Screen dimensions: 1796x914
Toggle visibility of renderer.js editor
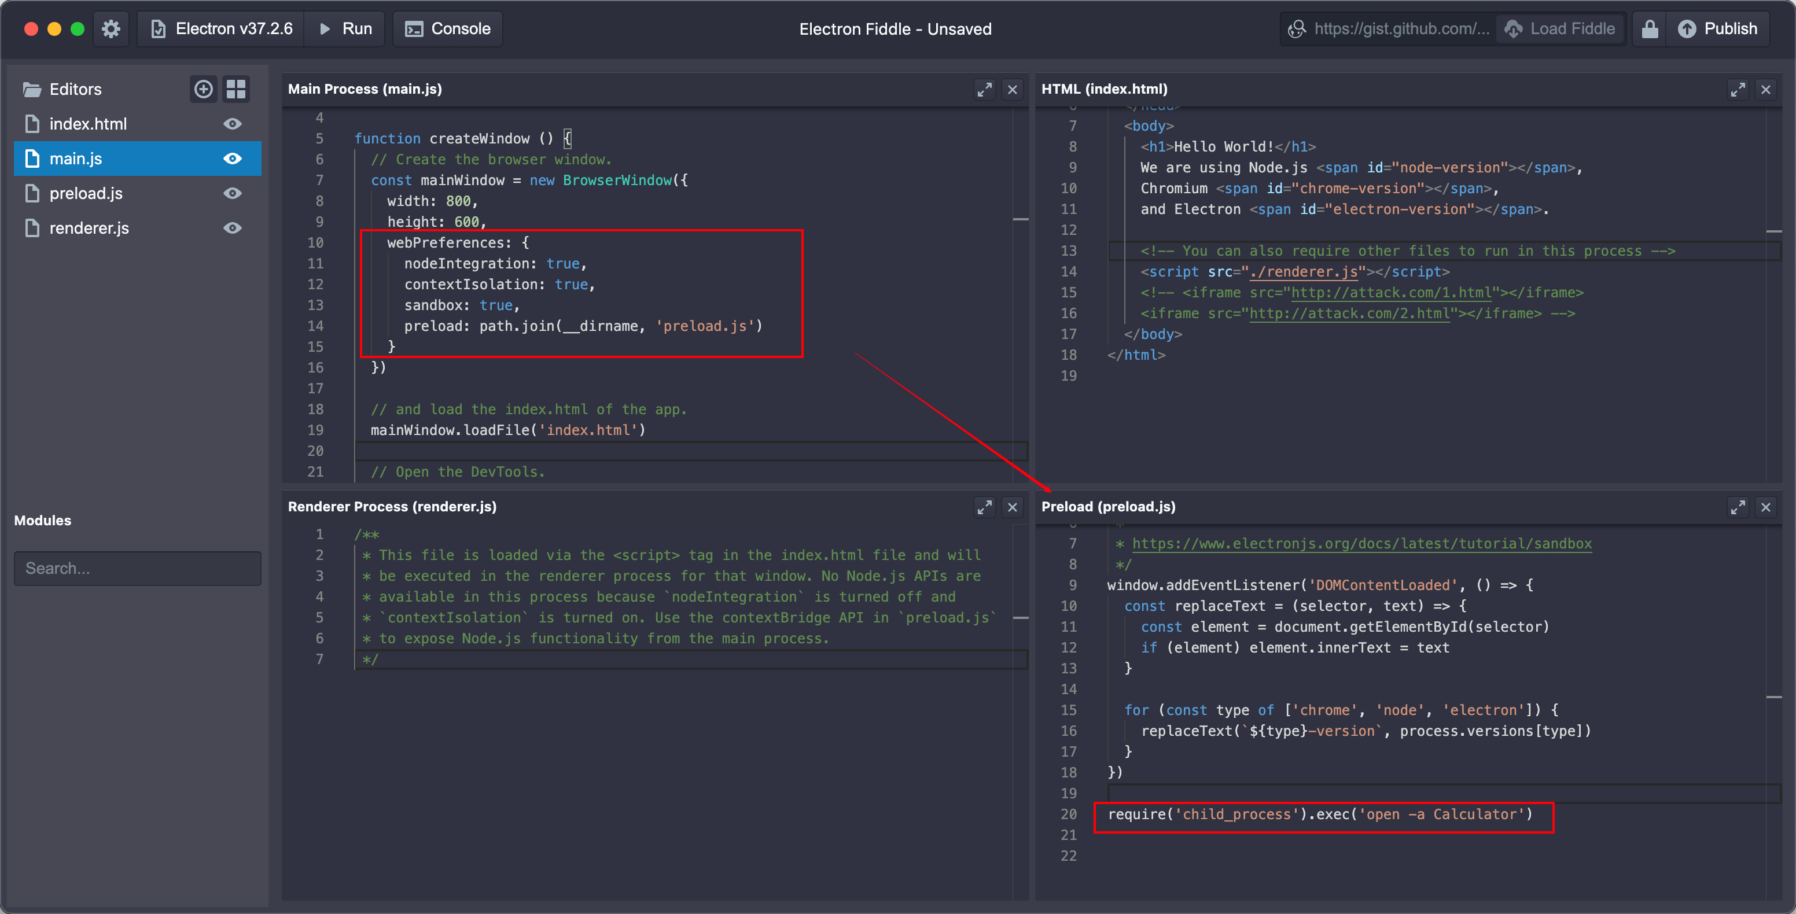(x=233, y=228)
